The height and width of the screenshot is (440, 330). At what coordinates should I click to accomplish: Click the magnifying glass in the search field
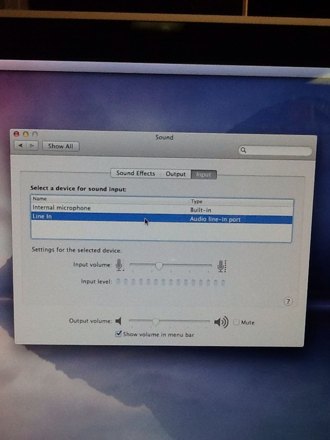[x=243, y=150]
